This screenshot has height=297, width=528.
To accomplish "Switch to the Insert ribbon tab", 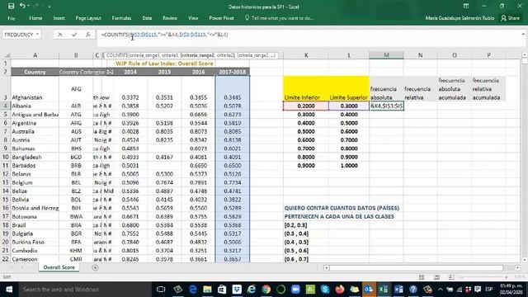I will click(x=59, y=18).
